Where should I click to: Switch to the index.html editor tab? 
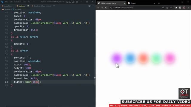[x=7, y=6]
